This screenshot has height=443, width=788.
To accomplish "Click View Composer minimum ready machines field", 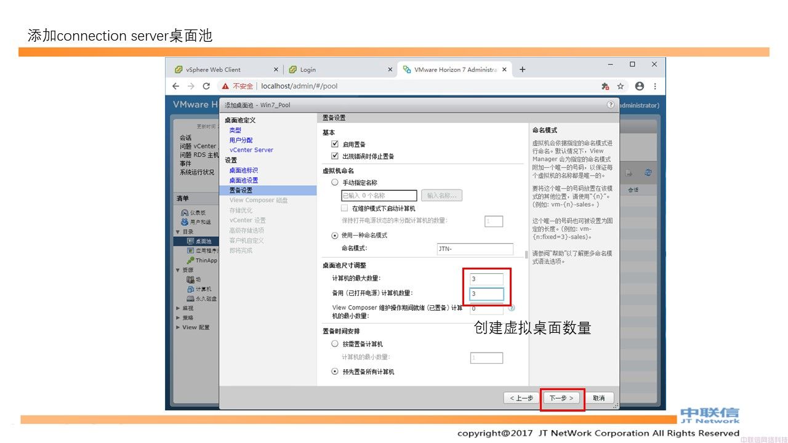I will 486,309.
